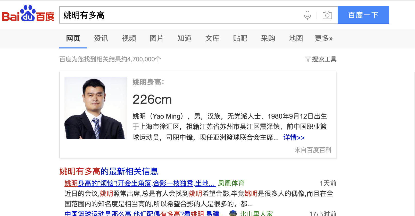The height and width of the screenshot is (216, 415).
Task: Click Yao Ming's portrait photo
Action: [96, 108]
